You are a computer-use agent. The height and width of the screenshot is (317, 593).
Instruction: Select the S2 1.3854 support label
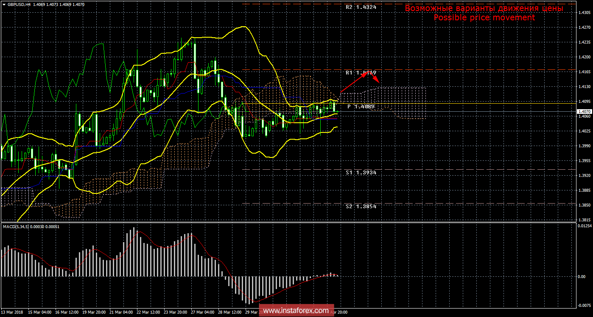click(361, 206)
